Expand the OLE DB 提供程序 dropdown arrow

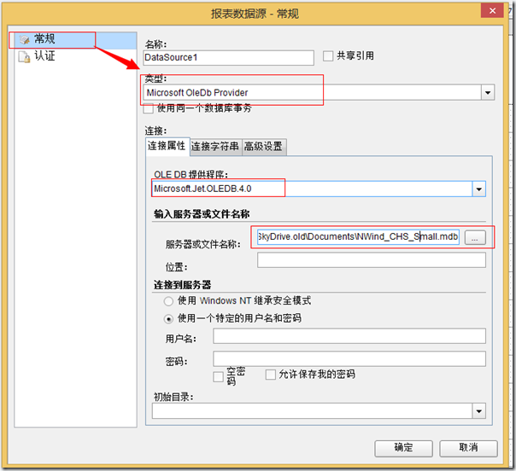coord(479,189)
